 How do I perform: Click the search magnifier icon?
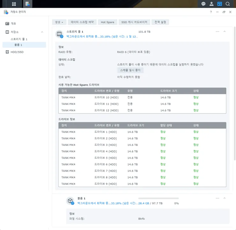pyautogui.click(x=228, y=4)
